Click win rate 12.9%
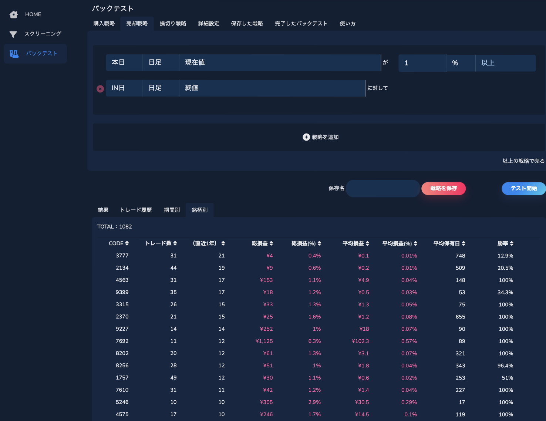 pos(505,256)
